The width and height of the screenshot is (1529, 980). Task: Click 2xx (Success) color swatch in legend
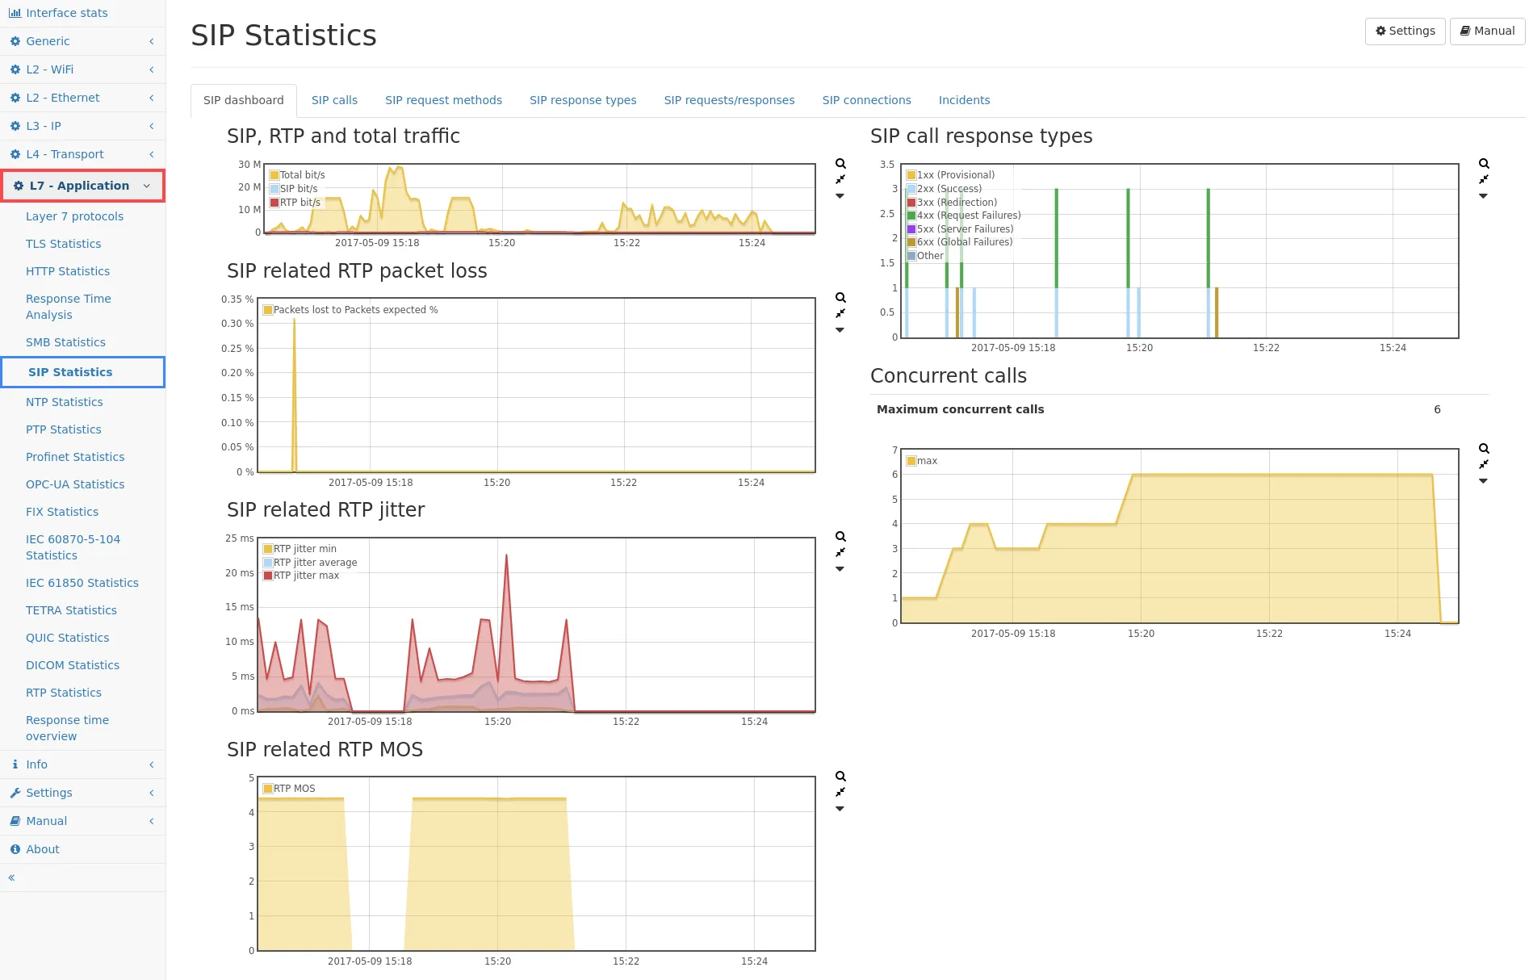tap(911, 189)
